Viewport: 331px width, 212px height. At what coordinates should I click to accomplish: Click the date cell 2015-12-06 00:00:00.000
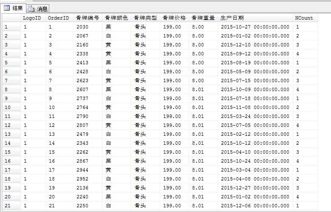[255, 206]
